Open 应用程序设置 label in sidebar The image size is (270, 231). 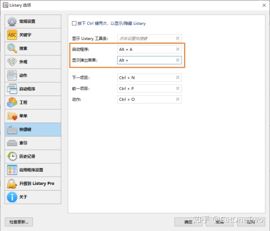point(31,170)
